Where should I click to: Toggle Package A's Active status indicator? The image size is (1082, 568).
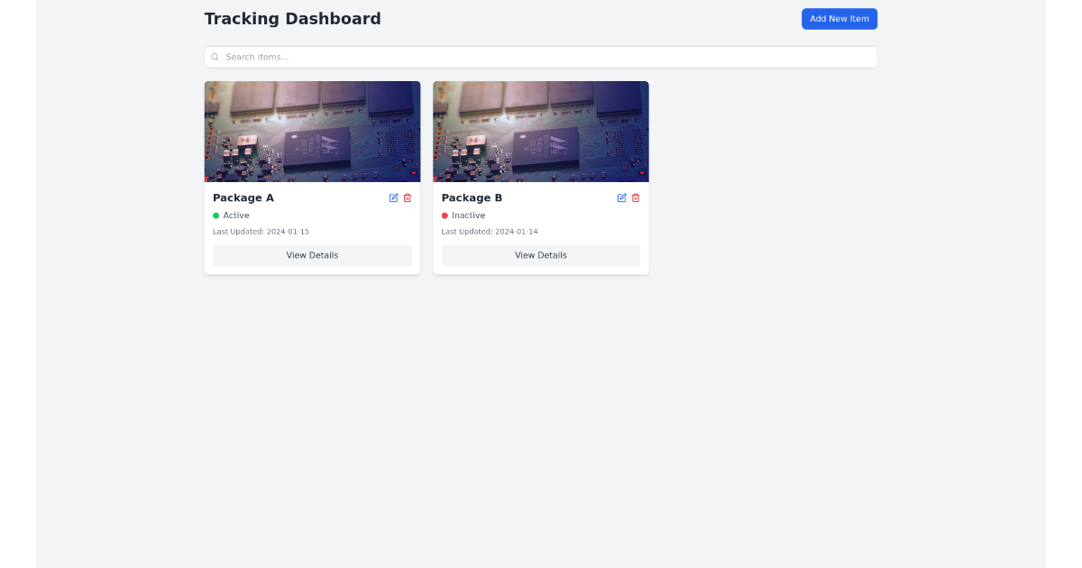(x=216, y=215)
